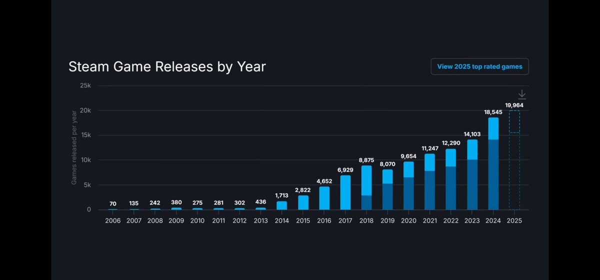Click the 2022 bar in the chart
Screen dimensions: 600x280
pyautogui.click(x=451, y=179)
